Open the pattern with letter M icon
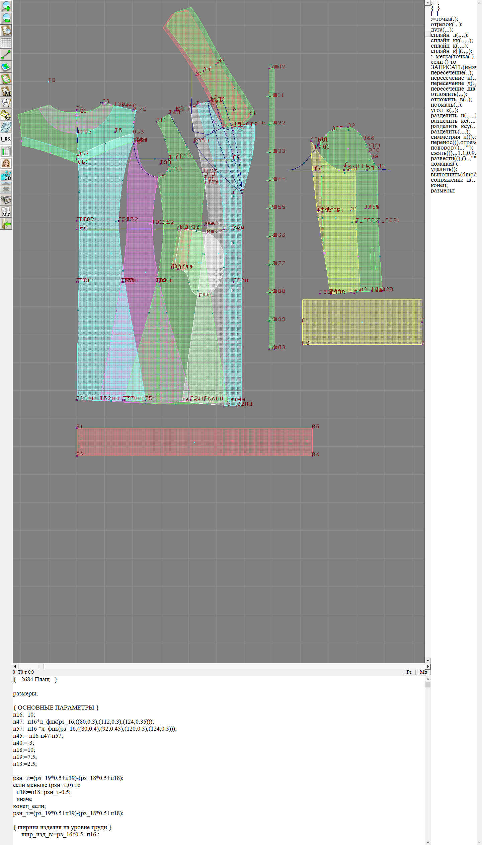The width and height of the screenshot is (482, 845). click(x=6, y=91)
